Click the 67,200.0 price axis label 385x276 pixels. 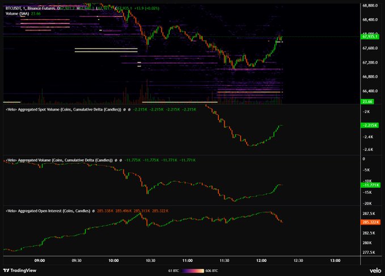[370, 62]
